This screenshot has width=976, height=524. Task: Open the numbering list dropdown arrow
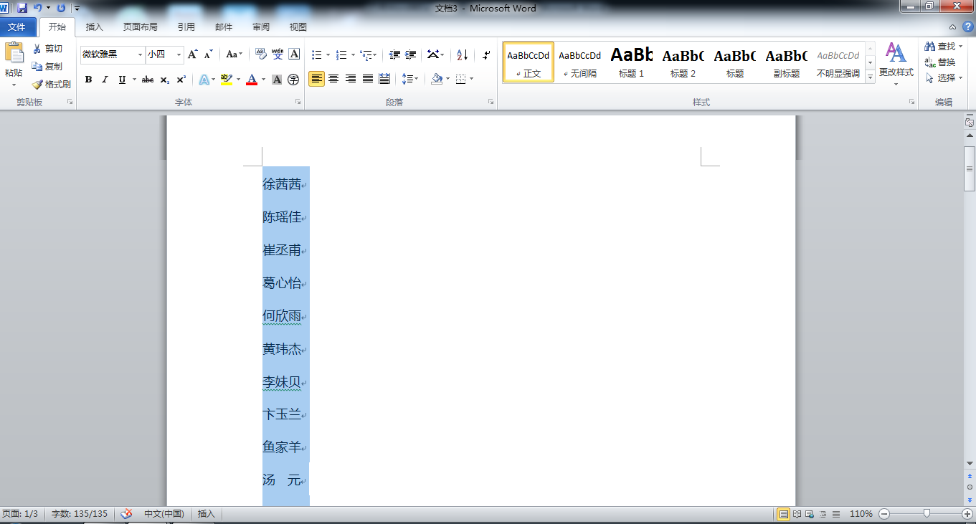click(354, 54)
